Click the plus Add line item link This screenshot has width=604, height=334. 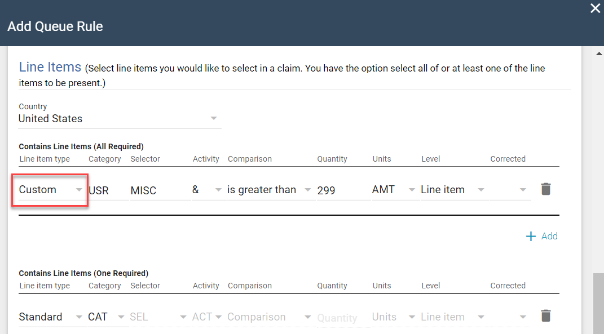pos(541,236)
